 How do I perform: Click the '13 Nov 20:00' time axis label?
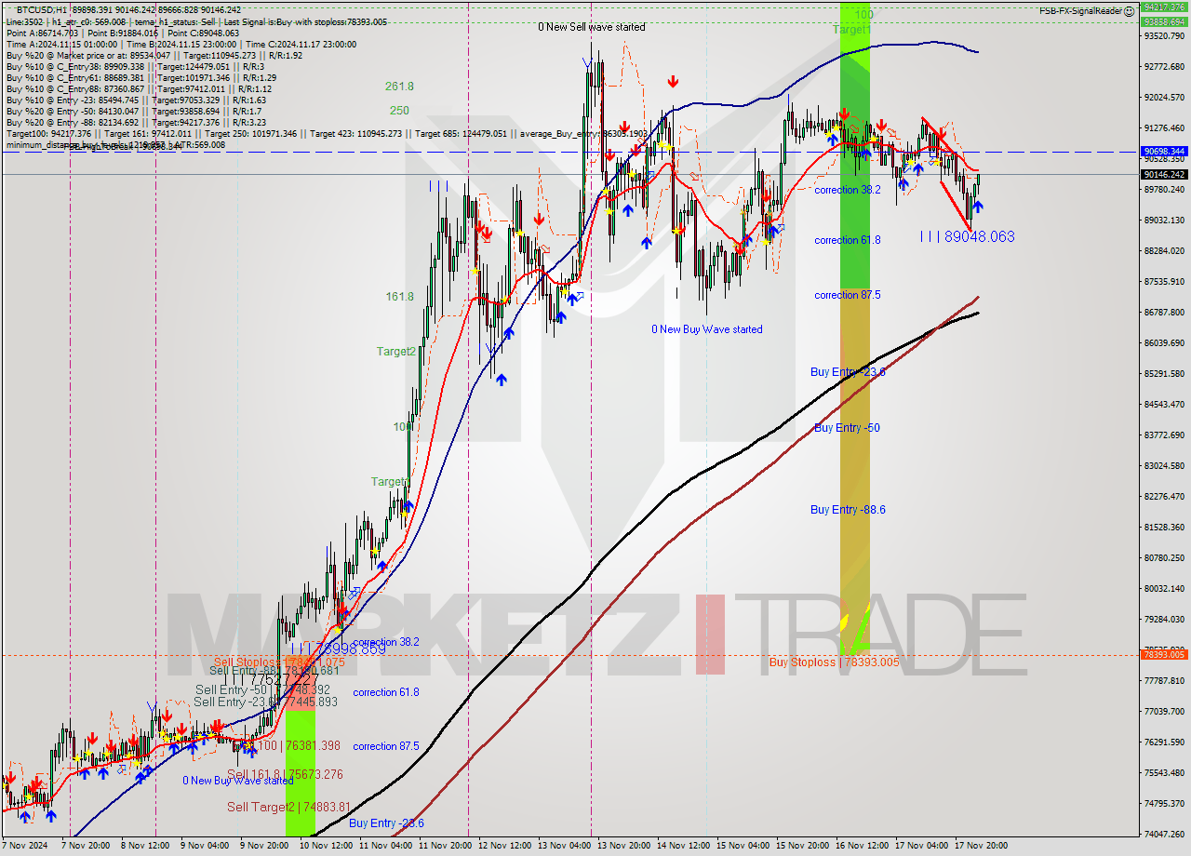[624, 846]
